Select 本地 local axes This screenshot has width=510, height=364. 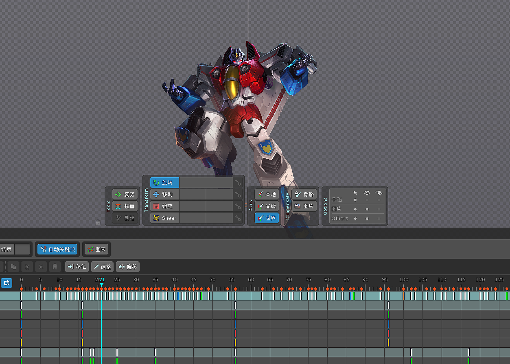267,194
